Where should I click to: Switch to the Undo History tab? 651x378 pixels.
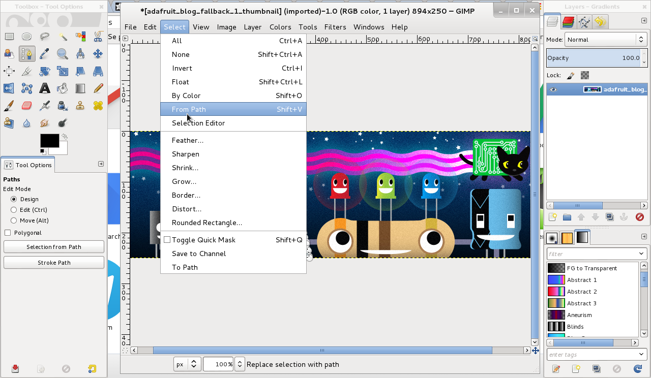(x=600, y=22)
